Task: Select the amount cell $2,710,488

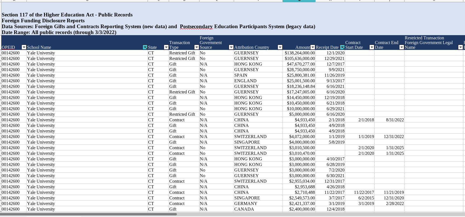Action: pos(299,192)
